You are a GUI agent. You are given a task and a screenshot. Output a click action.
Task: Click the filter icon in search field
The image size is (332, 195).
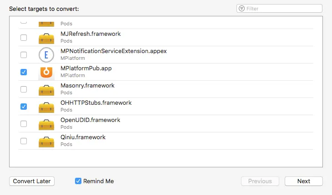tap(241, 9)
